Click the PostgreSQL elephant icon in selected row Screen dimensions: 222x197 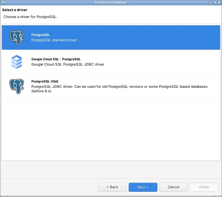tap(17, 38)
